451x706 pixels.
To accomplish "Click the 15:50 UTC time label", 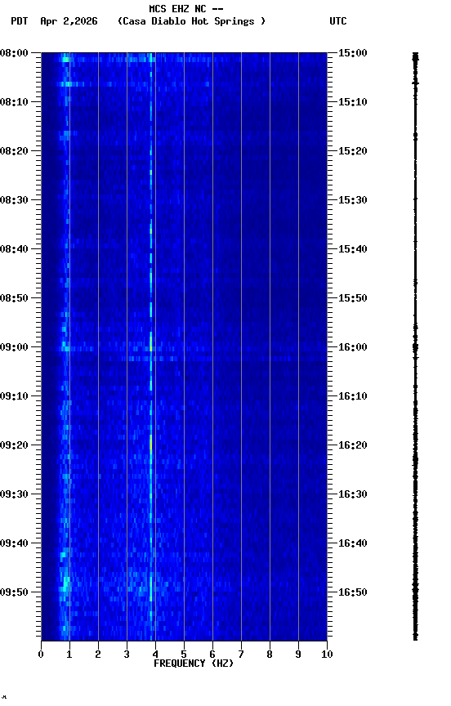I will (353, 298).
